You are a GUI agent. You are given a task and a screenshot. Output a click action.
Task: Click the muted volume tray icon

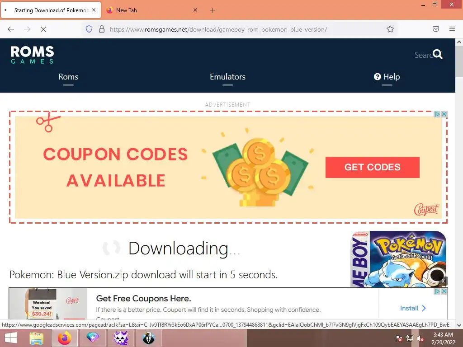[420, 338]
